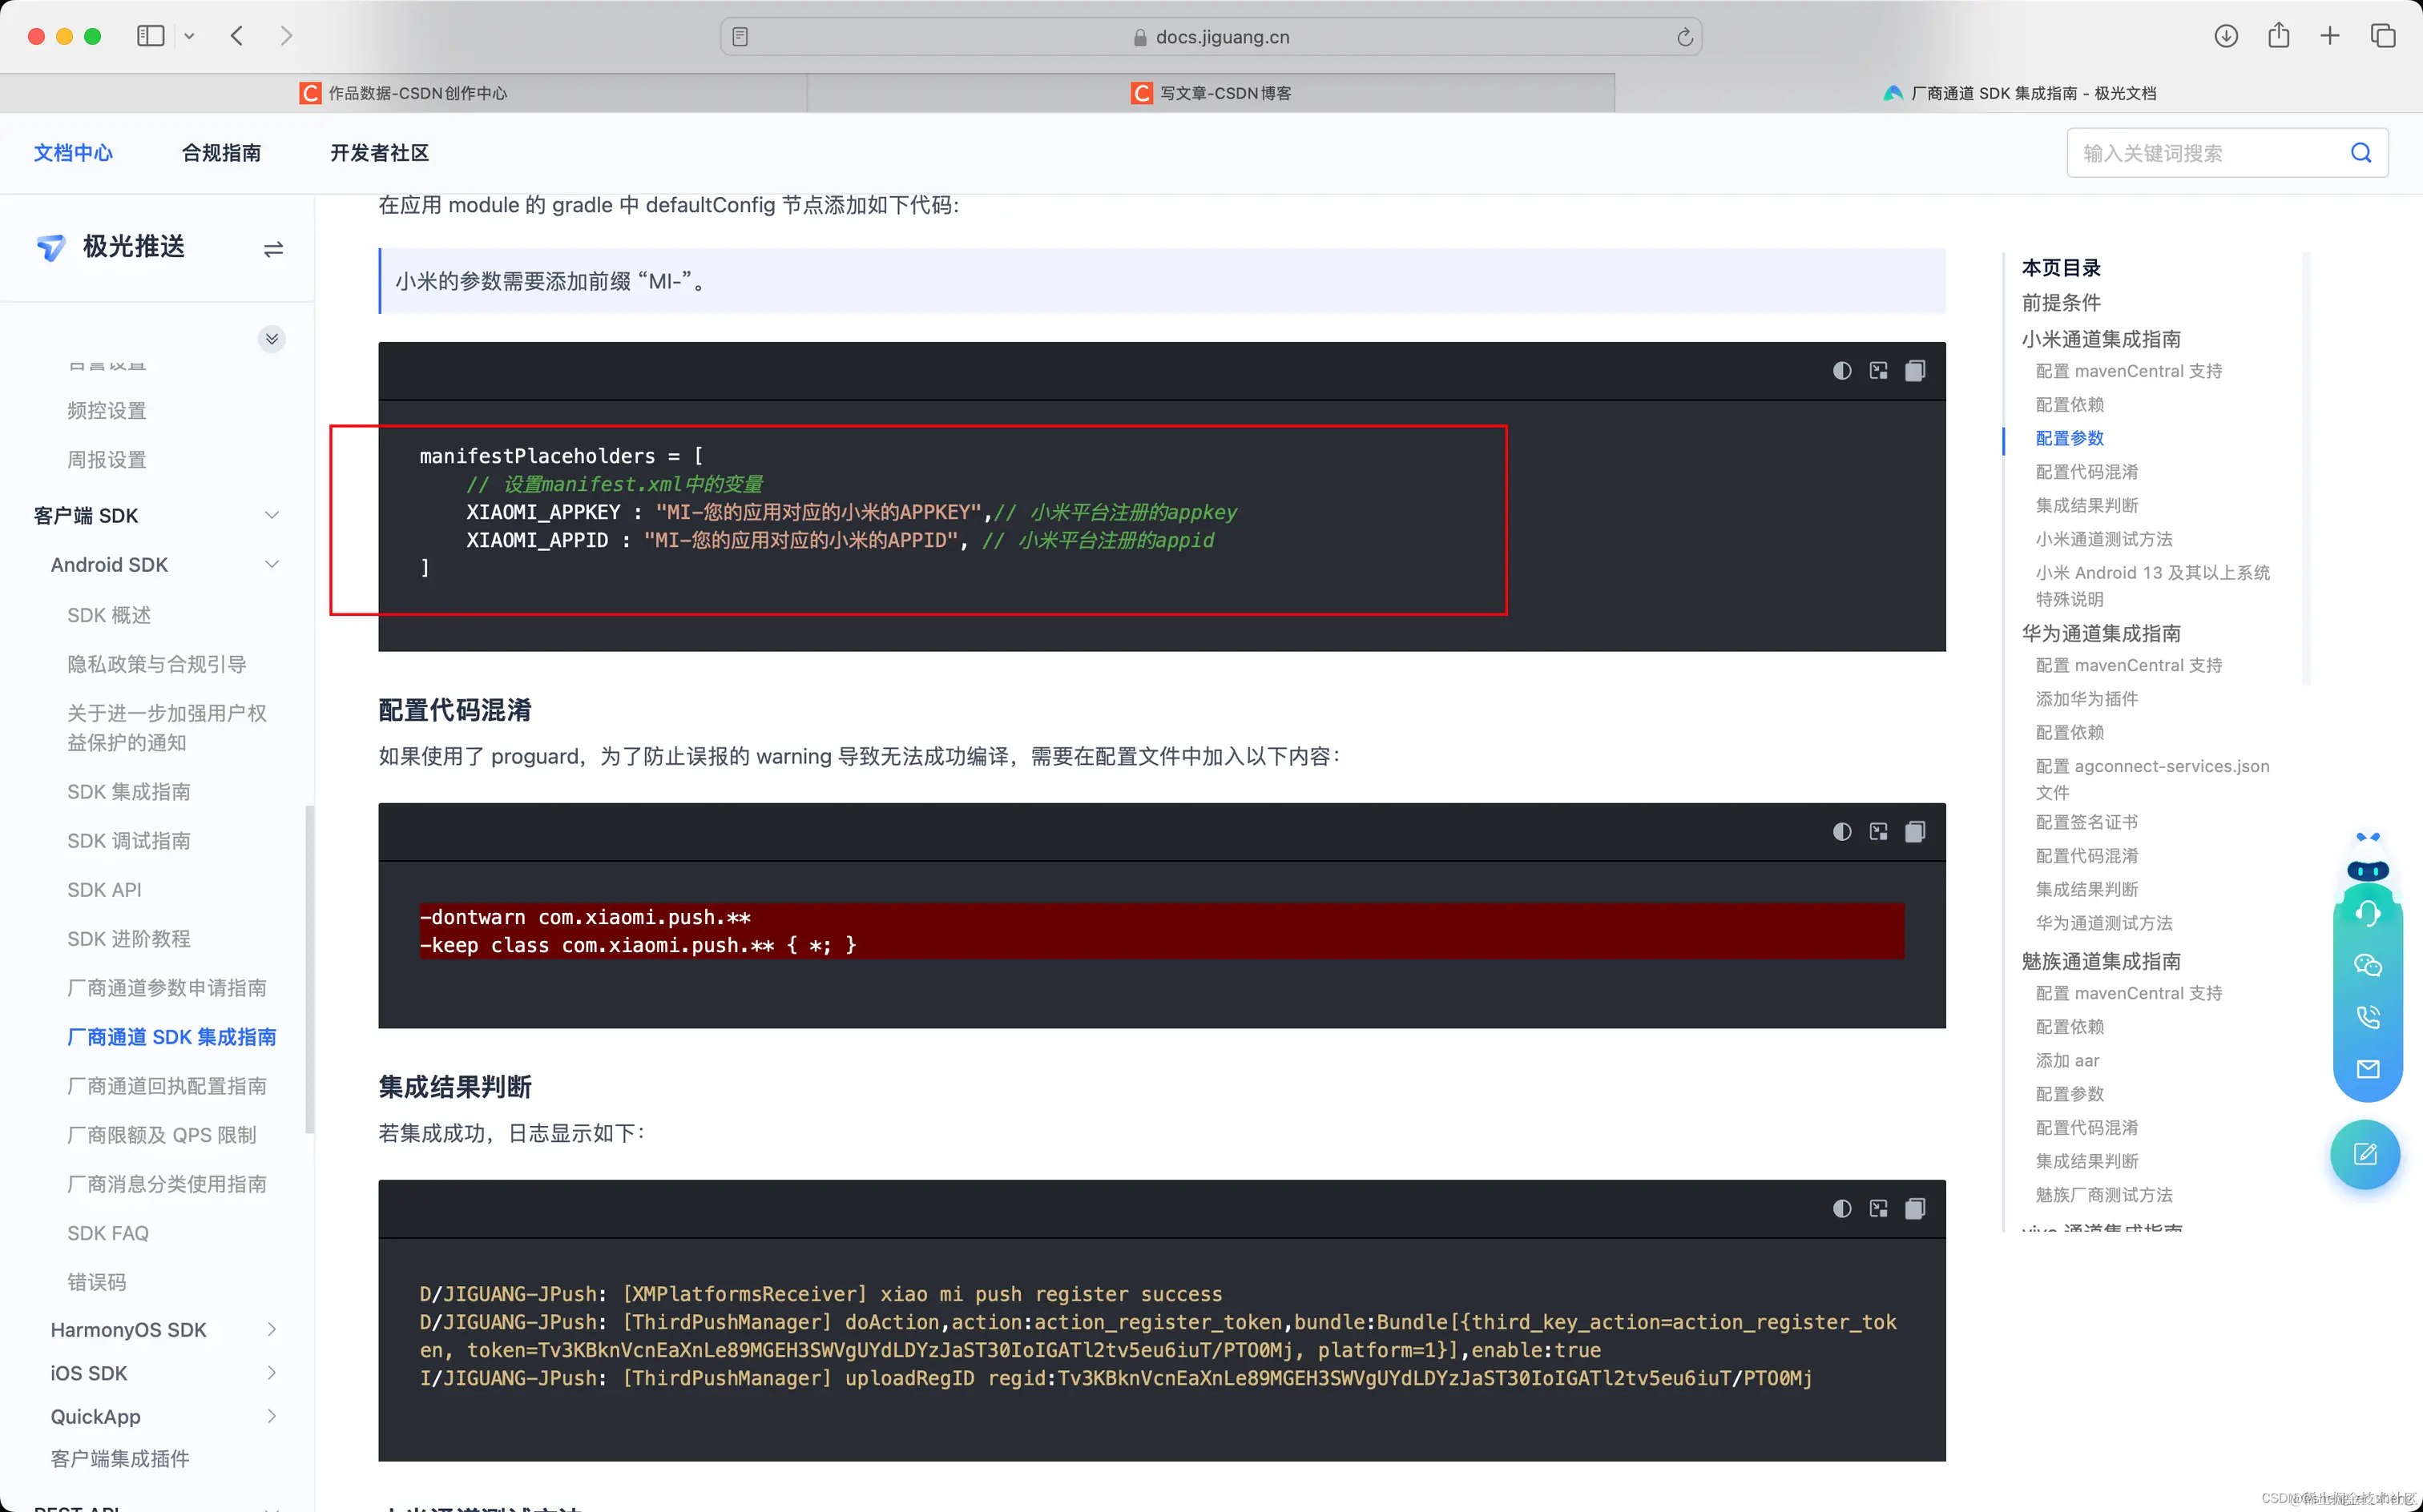Expand the iOS SDK tree item
The height and width of the screenshot is (1512, 2423).
[x=271, y=1373]
